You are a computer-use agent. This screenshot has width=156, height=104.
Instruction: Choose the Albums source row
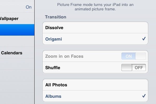[x=95, y=96]
